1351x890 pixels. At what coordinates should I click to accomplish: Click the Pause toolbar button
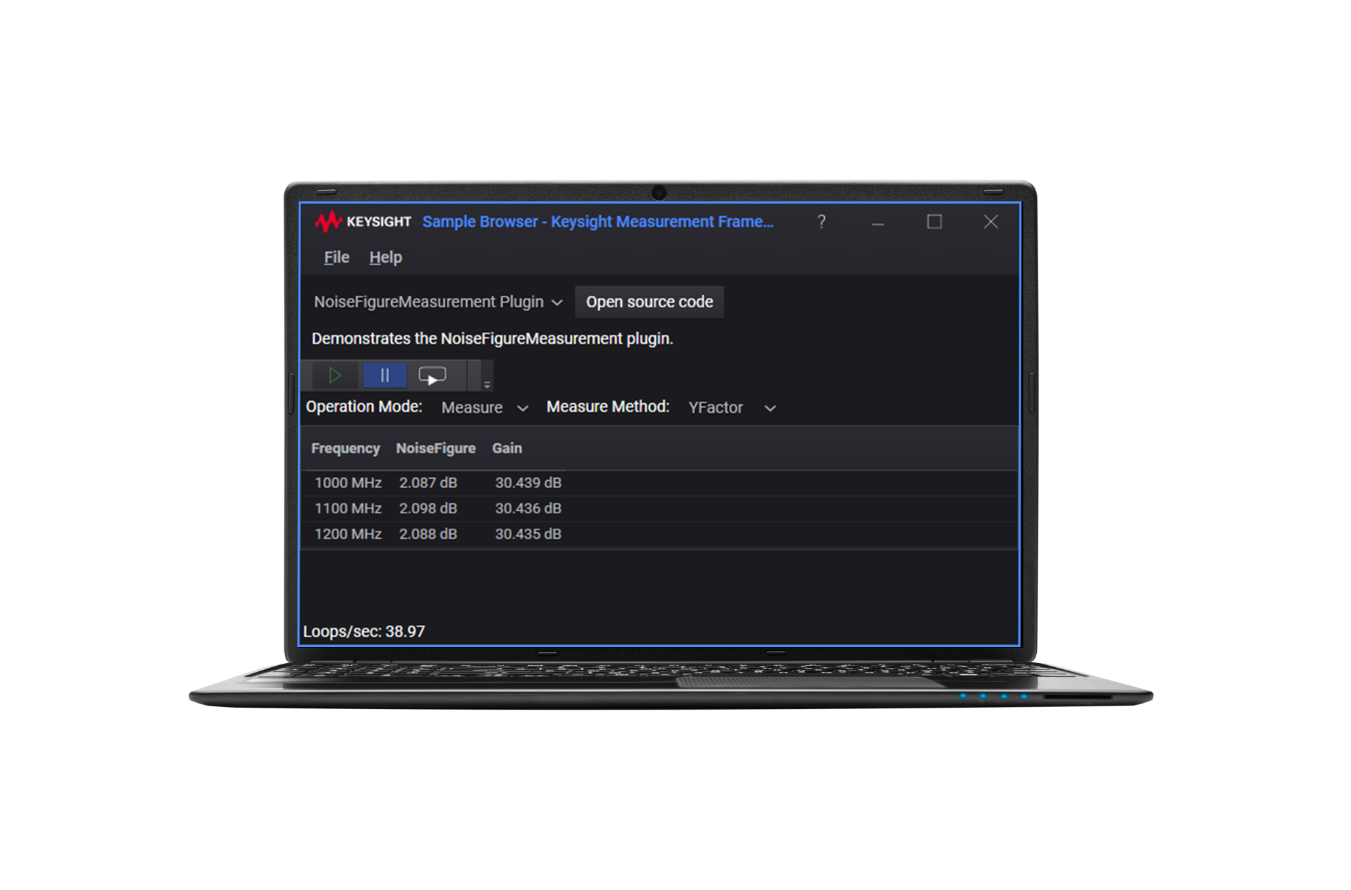tap(384, 375)
